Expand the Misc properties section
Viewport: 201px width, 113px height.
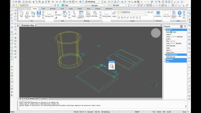[x=165, y=62]
